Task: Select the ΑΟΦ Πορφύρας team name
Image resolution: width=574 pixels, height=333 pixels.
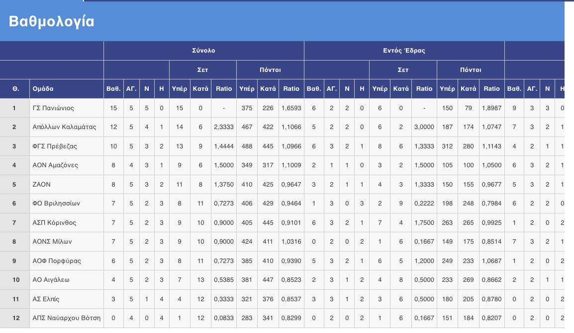Action: pos(57,261)
